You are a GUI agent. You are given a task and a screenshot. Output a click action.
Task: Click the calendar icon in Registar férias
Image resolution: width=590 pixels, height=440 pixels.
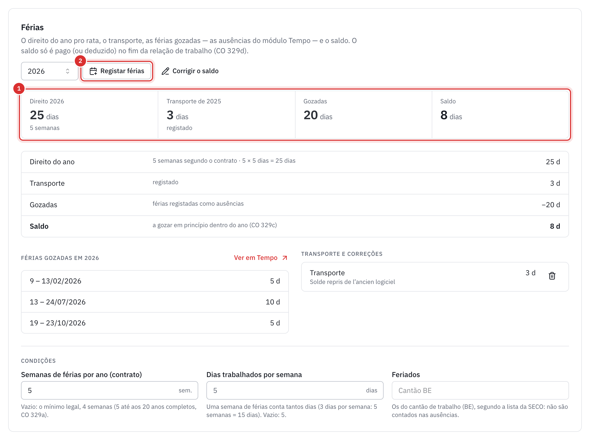click(93, 71)
